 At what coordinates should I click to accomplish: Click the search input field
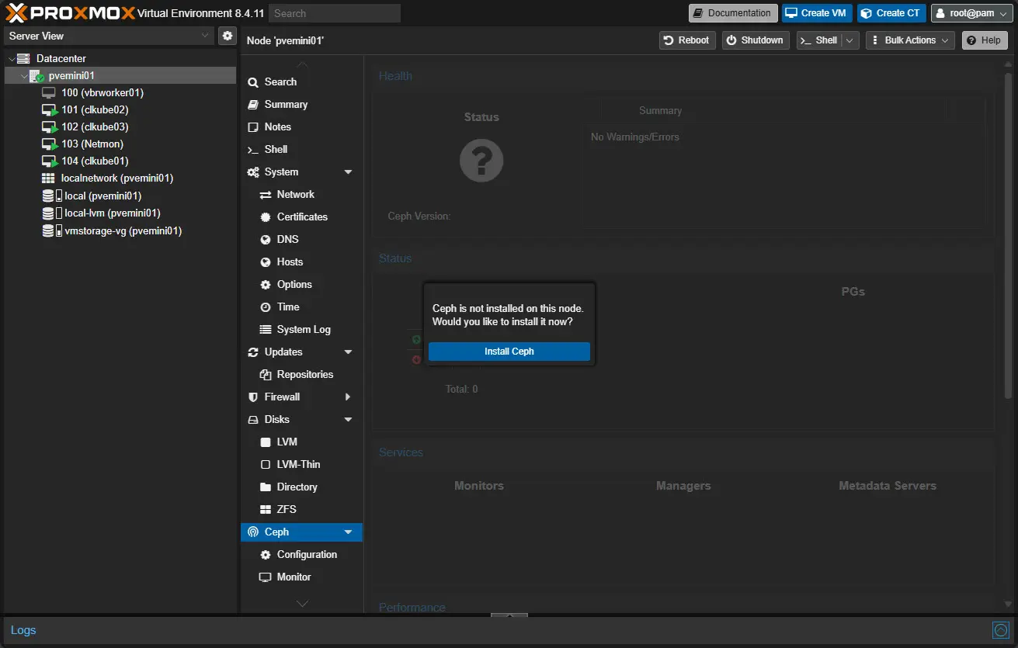coord(335,13)
